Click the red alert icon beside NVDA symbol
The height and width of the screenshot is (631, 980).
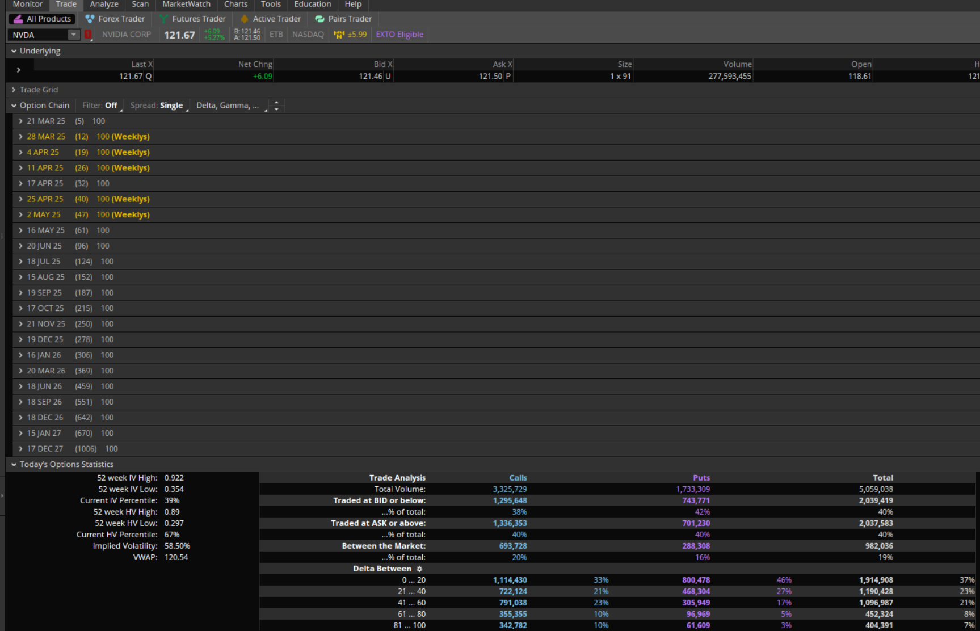(x=88, y=35)
